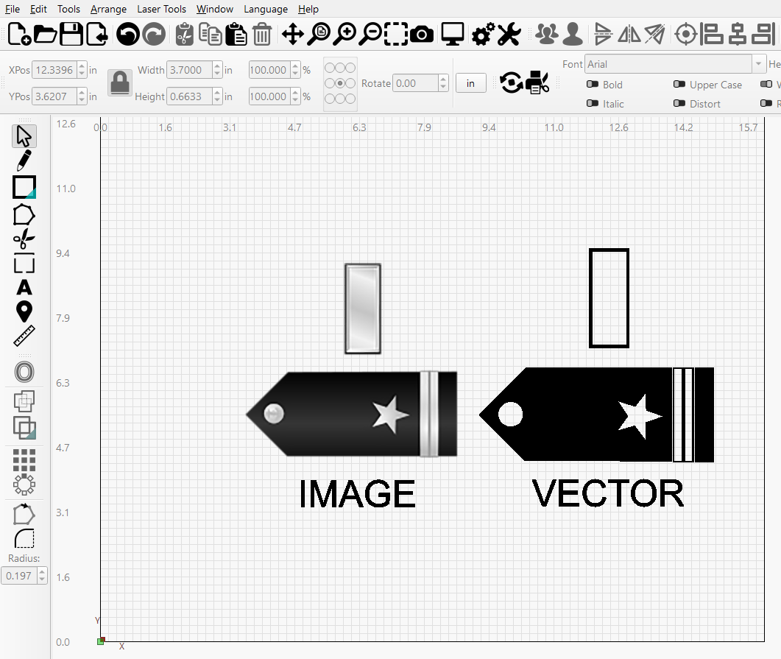Select the IMAGE text on canvas
Image resolution: width=781 pixels, height=659 pixels.
click(x=356, y=493)
